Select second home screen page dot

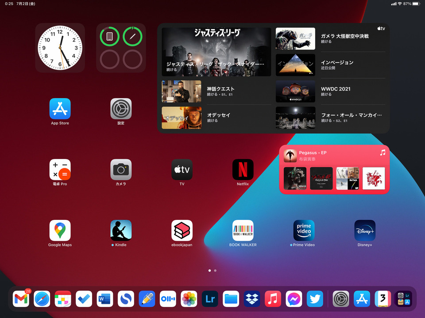(x=215, y=270)
